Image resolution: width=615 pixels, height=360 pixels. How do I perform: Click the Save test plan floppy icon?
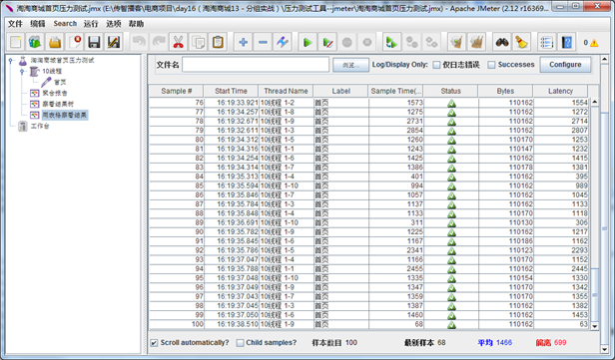point(94,42)
